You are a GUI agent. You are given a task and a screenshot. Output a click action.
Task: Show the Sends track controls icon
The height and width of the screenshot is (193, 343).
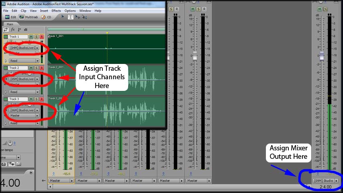click(x=19, y=29)
